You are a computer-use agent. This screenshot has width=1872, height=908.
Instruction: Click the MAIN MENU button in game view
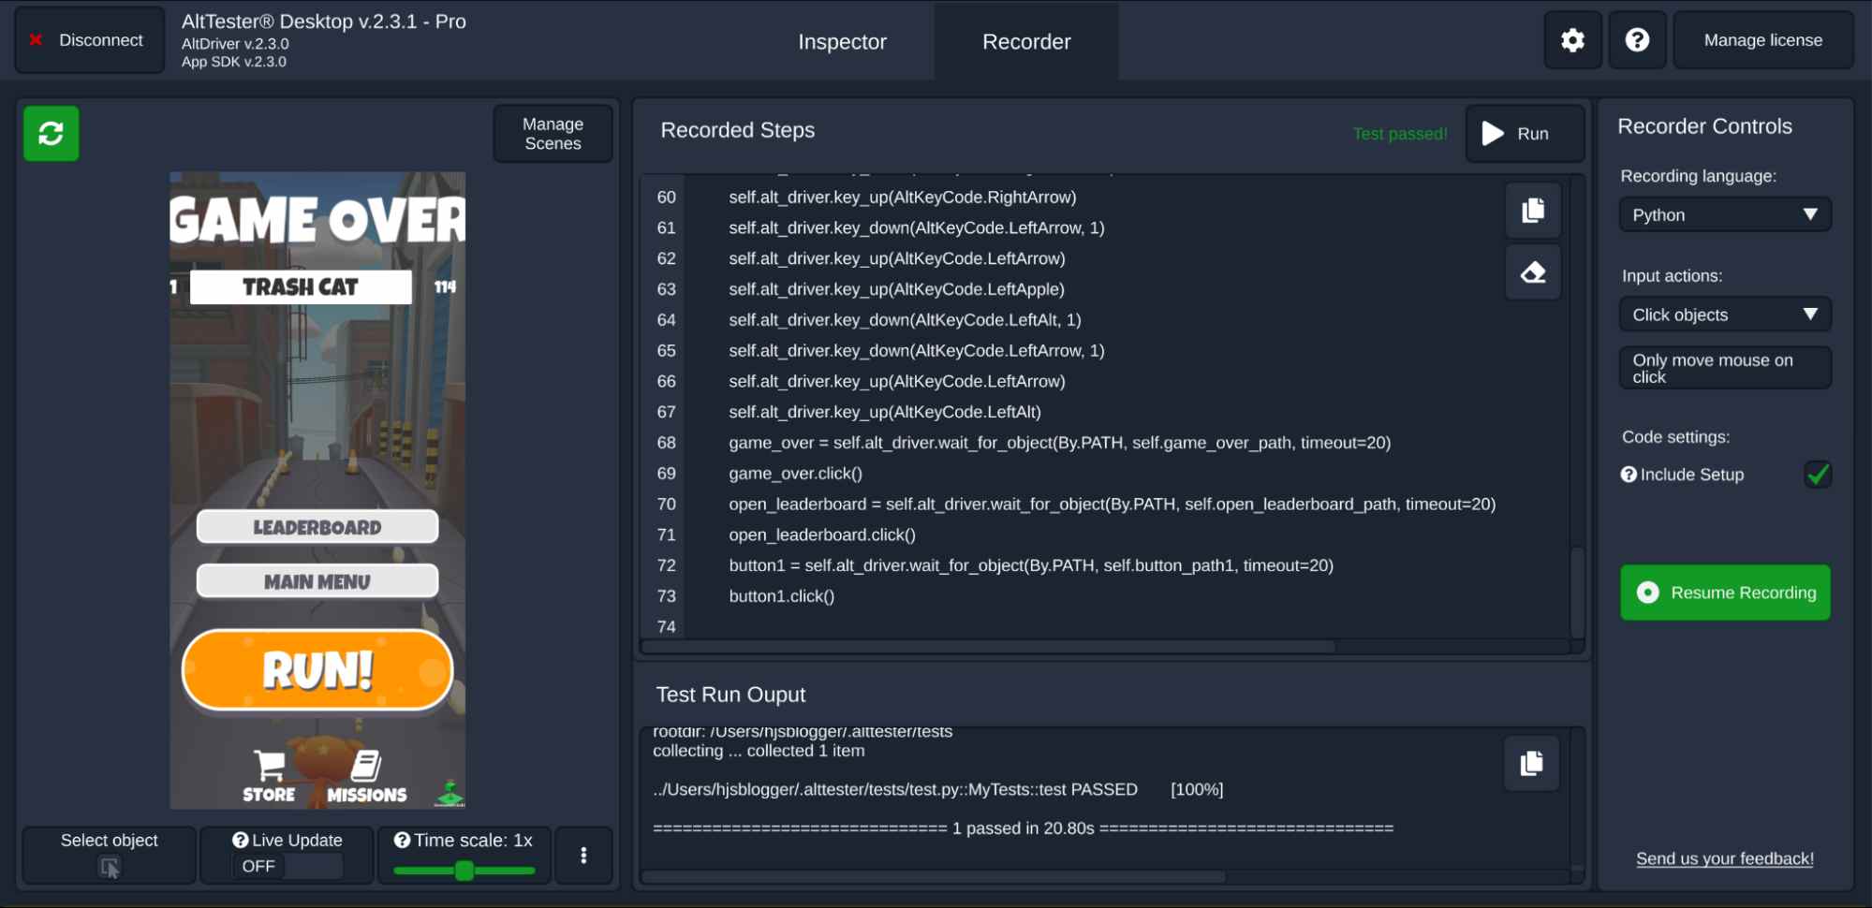pyautogui.click(x=317, y=581)
